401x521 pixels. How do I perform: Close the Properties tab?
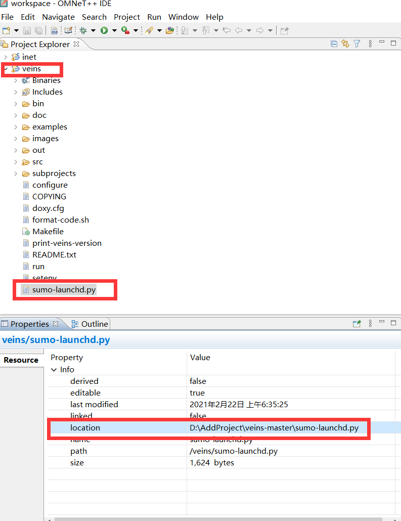click(56, 323)
